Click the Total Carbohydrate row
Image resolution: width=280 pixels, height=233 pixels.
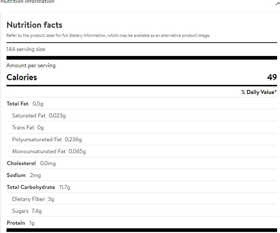coord(38,187)
